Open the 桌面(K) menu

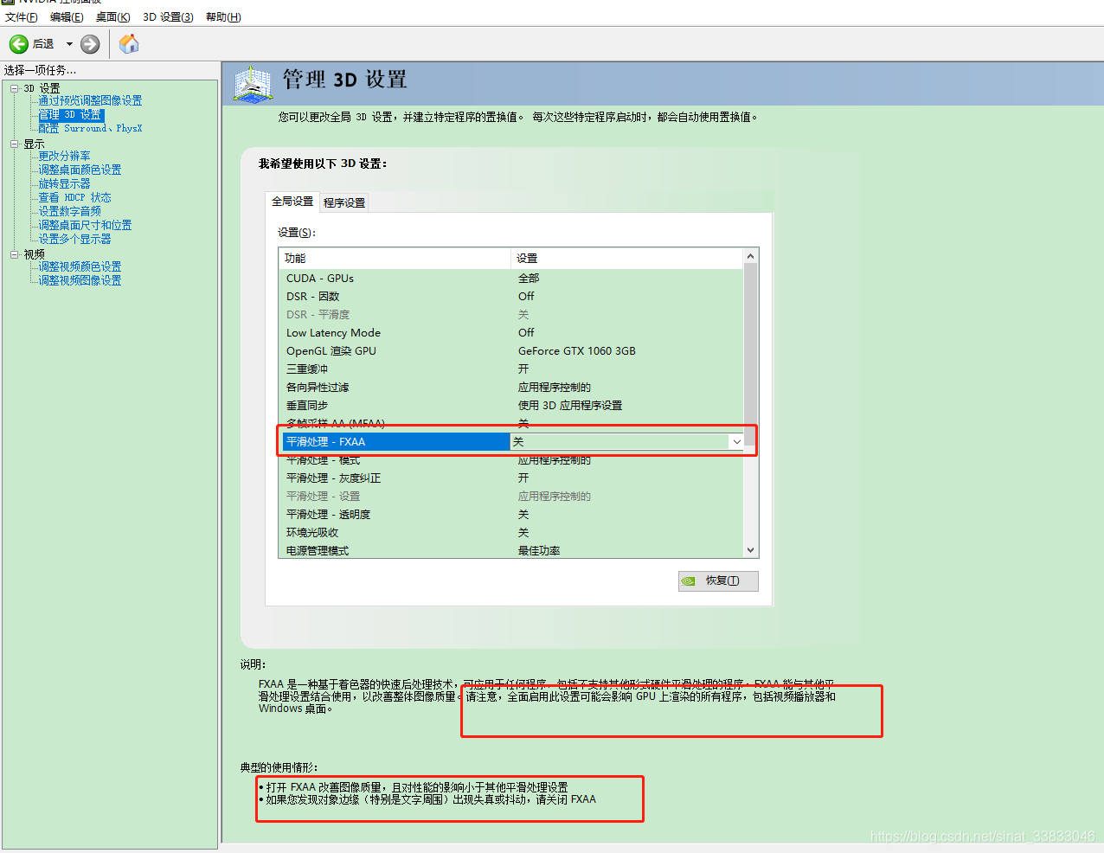click(112, 17)
